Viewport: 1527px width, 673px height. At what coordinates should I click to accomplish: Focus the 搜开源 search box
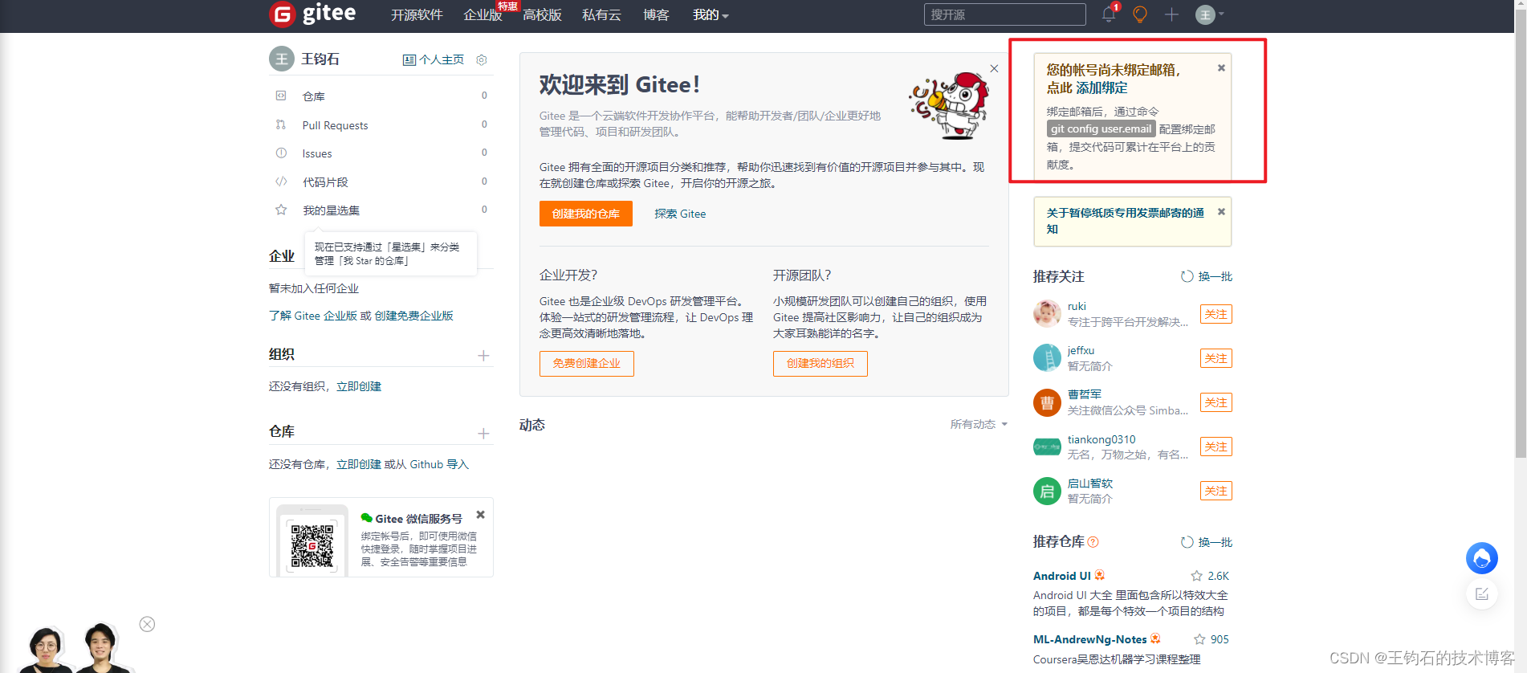click(1004, 14)
